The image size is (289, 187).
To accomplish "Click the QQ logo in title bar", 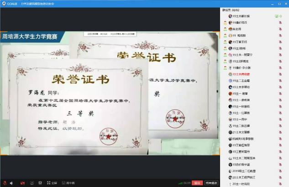I will pyautogui.click(x=4, y=3).
